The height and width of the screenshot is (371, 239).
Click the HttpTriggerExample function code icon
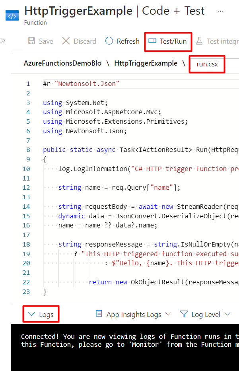[x=12, y=16]
